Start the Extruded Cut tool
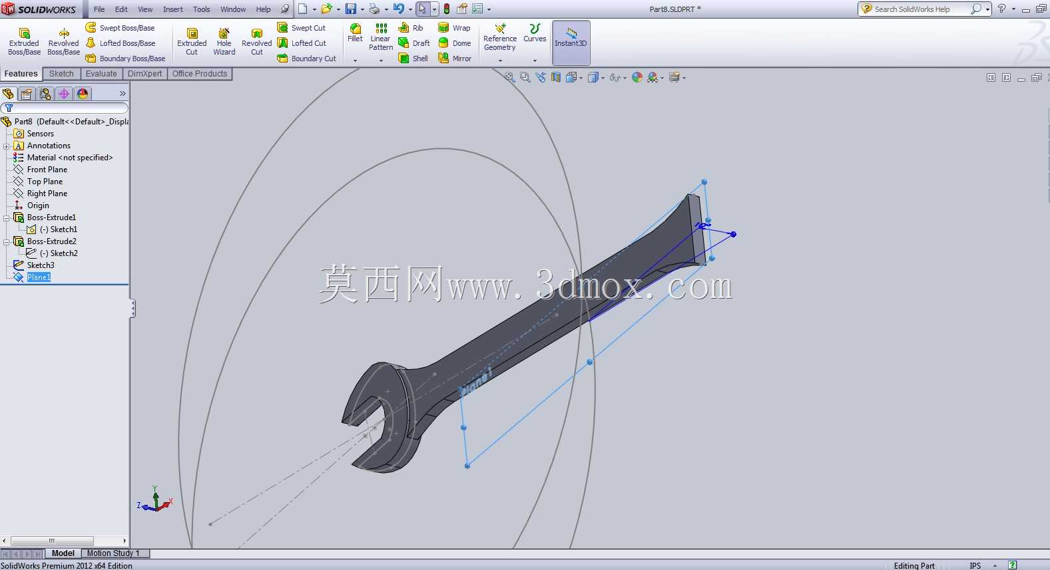The image size is (1050, 570). coord(192,41)
